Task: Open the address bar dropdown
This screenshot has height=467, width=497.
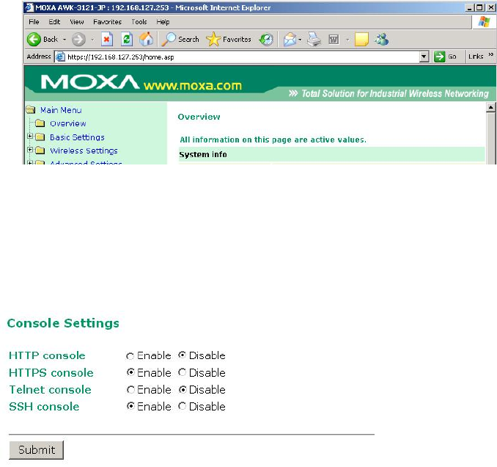Action: tap(424, 57)
